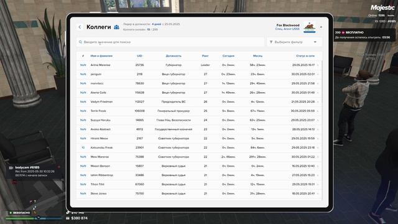
Task: Expand the Hiromi Meow row chevron
Action: pos(318,139)
